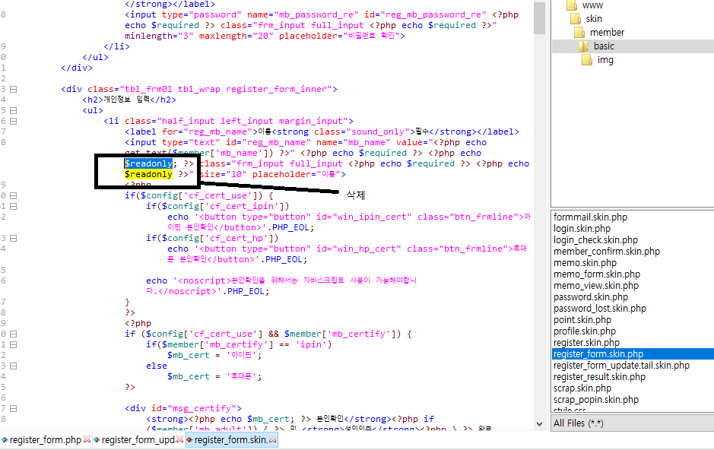Collapse the cf_cert_use if block fold
The image size is (714, 450).
14,195
